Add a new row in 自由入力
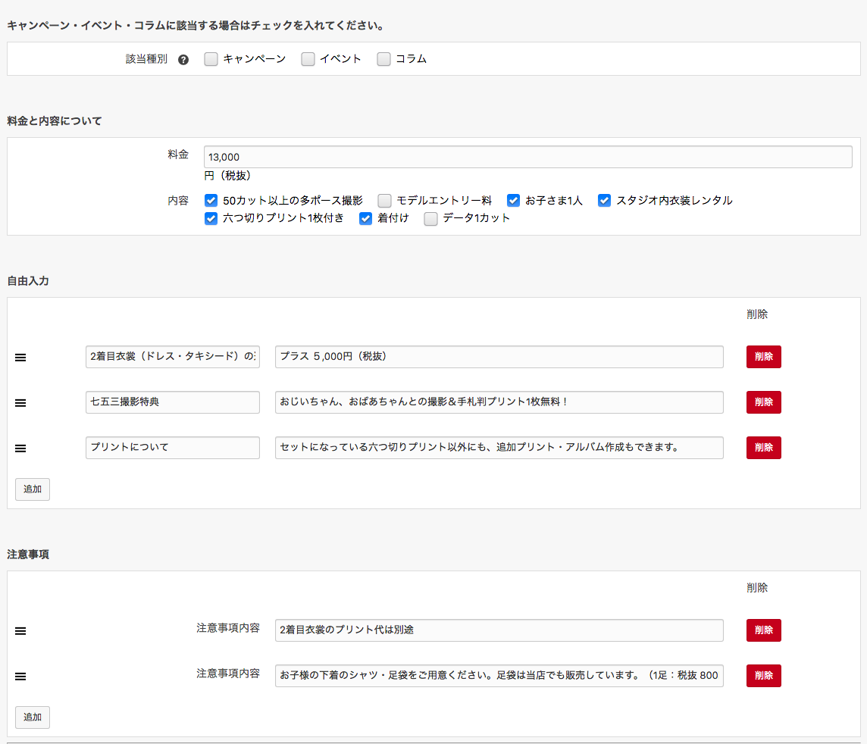Screen dimensions: 867x744 click(x=33, y=489)
